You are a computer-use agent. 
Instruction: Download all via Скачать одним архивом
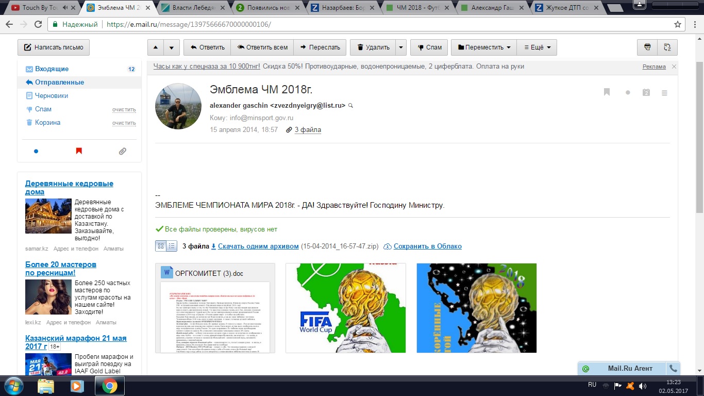click(x=258, y=246)
